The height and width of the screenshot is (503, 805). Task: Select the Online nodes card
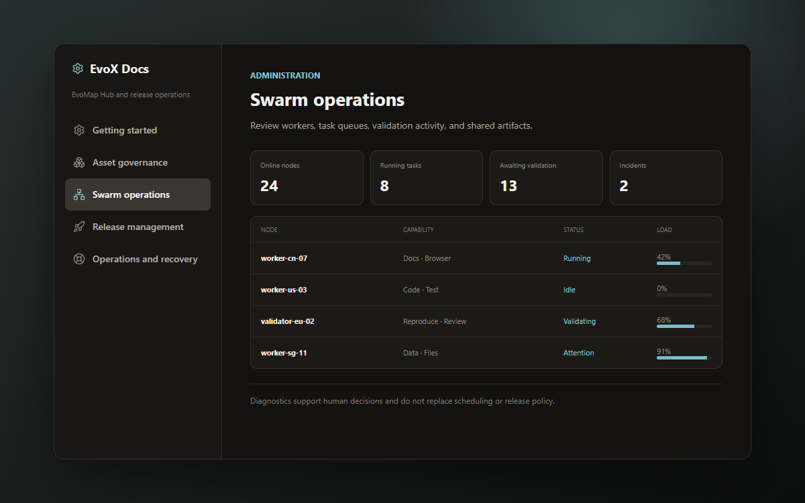307,178
